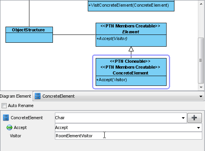This screenshot has height=151, width=205.
Task: Click the class icon in the Diagram Element dropdown
Action: coord(38,96)
